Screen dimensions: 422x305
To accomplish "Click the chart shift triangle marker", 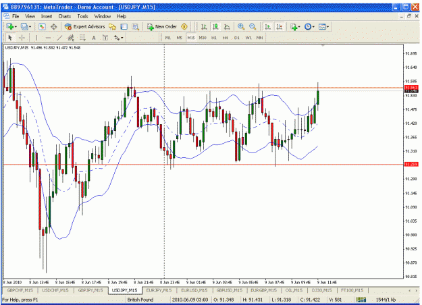I will coord(323,45).
